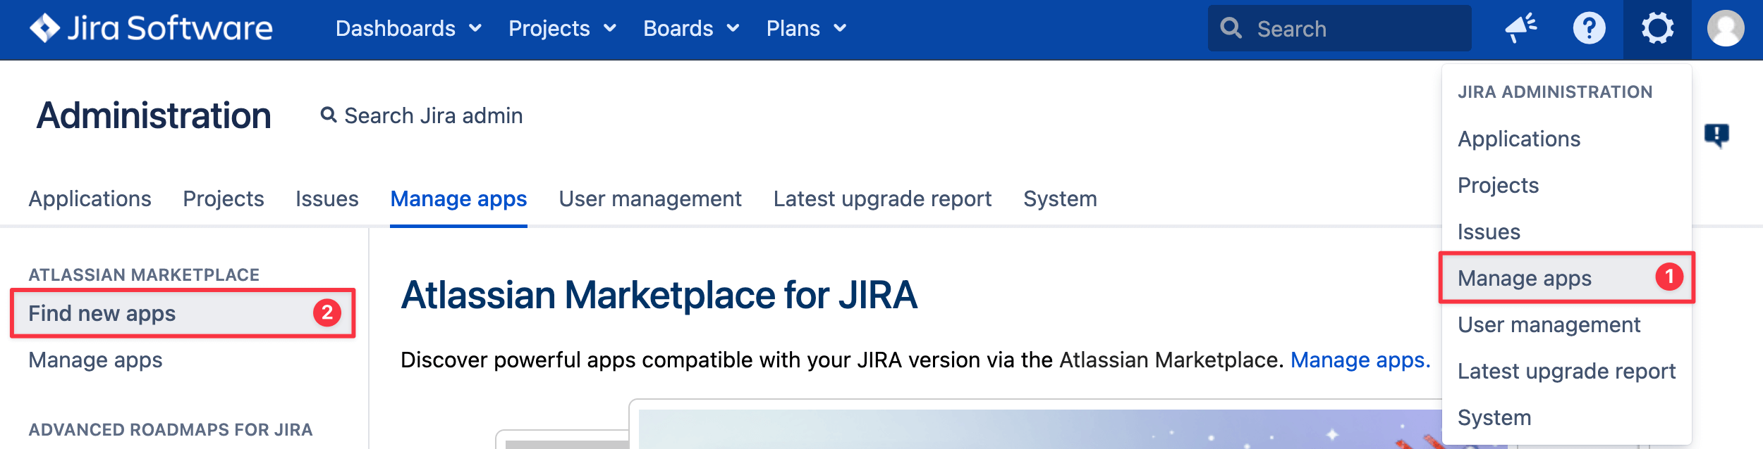Open the Boards dropdown menu

coord(691,29)
